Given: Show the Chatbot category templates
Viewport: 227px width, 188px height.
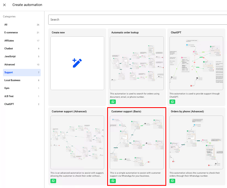Looking at the screenshot, I should (x=22, y=49).
